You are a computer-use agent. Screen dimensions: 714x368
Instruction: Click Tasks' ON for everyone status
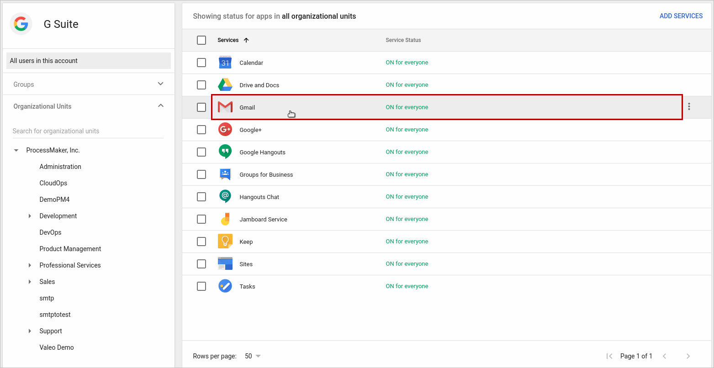tap(407, 286)
